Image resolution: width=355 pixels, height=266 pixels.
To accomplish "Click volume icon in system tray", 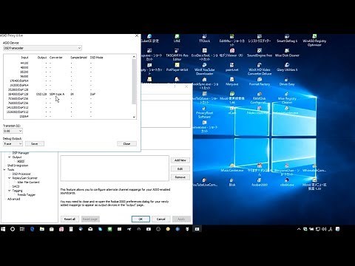I will coord(324,229).
